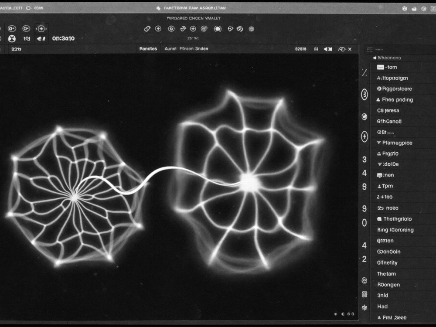Image resolution: width=436 pixels, height=327 pixels.
Task: Select the circled 3 icon in the side strip
Action: click(x=364, y=95)
